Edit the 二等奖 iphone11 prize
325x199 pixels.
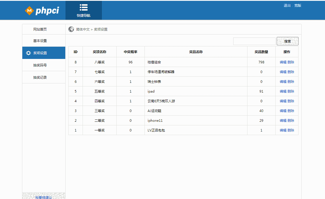pyautogui.click(x=283, y=121)
